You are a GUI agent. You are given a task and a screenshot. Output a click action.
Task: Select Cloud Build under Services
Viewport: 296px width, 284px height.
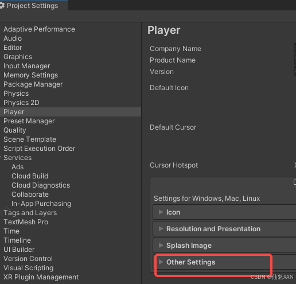[30, 176]
